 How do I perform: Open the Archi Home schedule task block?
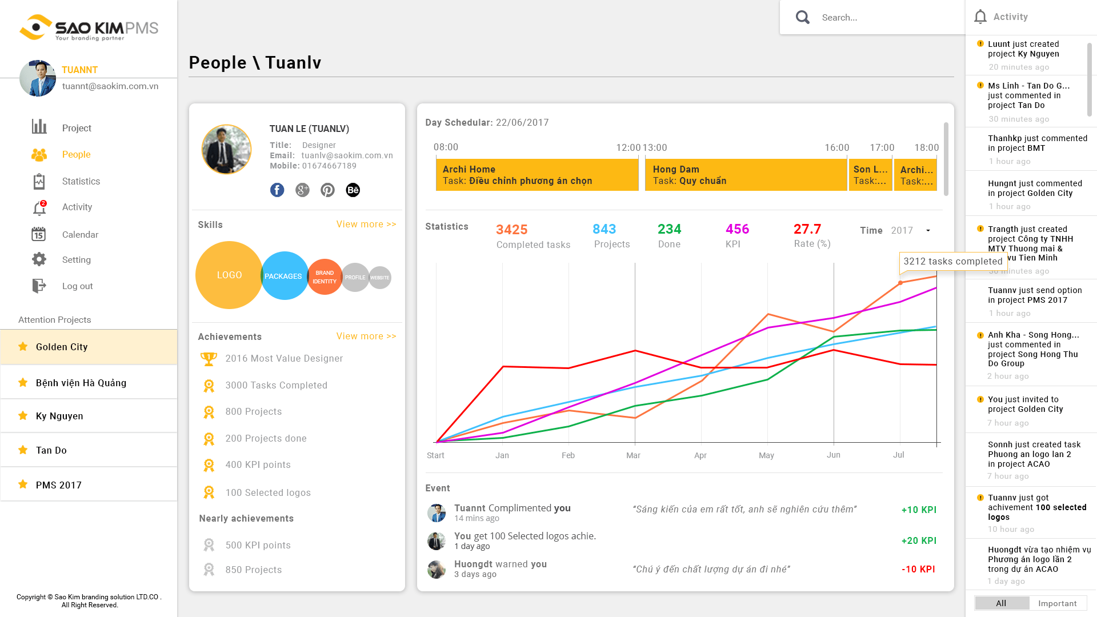tap(537, 175)
